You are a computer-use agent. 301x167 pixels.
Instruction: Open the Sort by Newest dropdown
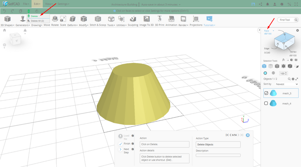(x=287, y=84)
